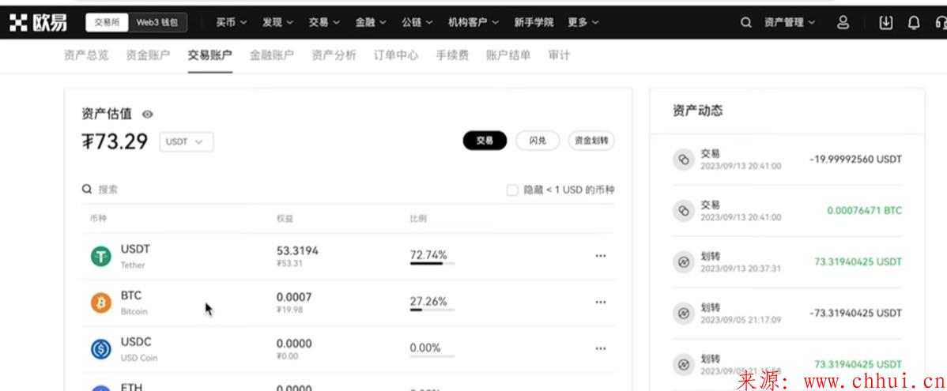Expand the 交易 nav menu

click(x=324, y=22)
